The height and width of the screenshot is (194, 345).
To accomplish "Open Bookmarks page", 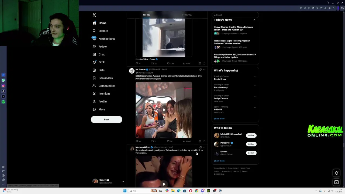I will coord(102,78).
